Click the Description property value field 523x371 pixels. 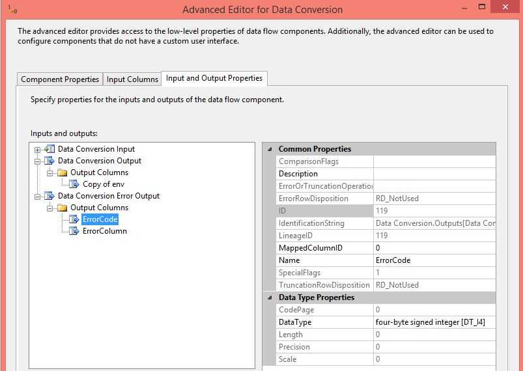pyautogui.click(x=434, y=174)
